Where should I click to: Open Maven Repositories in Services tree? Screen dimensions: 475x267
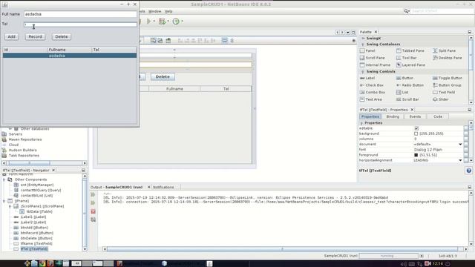pos(25,139)
